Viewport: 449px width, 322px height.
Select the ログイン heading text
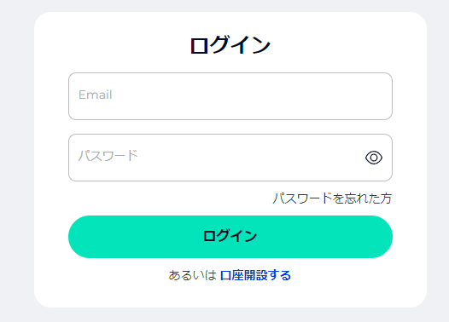click(230, 45)
